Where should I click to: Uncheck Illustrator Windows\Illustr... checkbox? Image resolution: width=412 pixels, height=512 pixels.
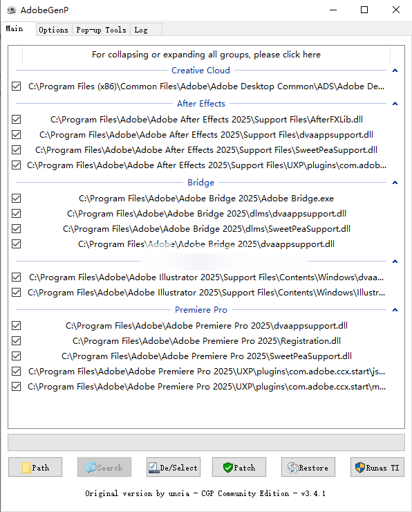pos(17,292)
